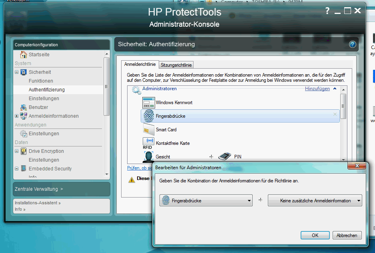Collapse the Administratoren group chevron
Image resolution: width=375 pixels, height=253 pixels.
[335, 89]
